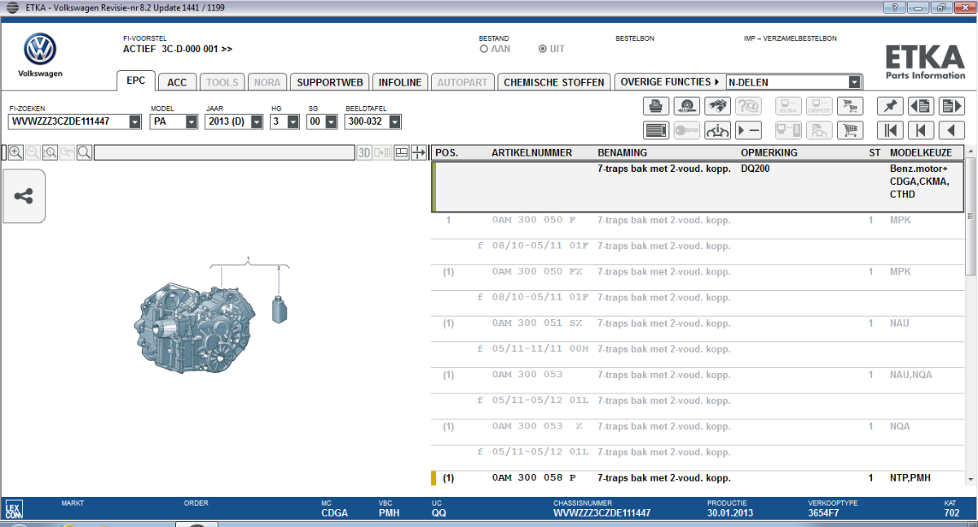Click the zoom region magnifier icon
Viewport: 978px width, 527px height.
[x=50, y=152]
